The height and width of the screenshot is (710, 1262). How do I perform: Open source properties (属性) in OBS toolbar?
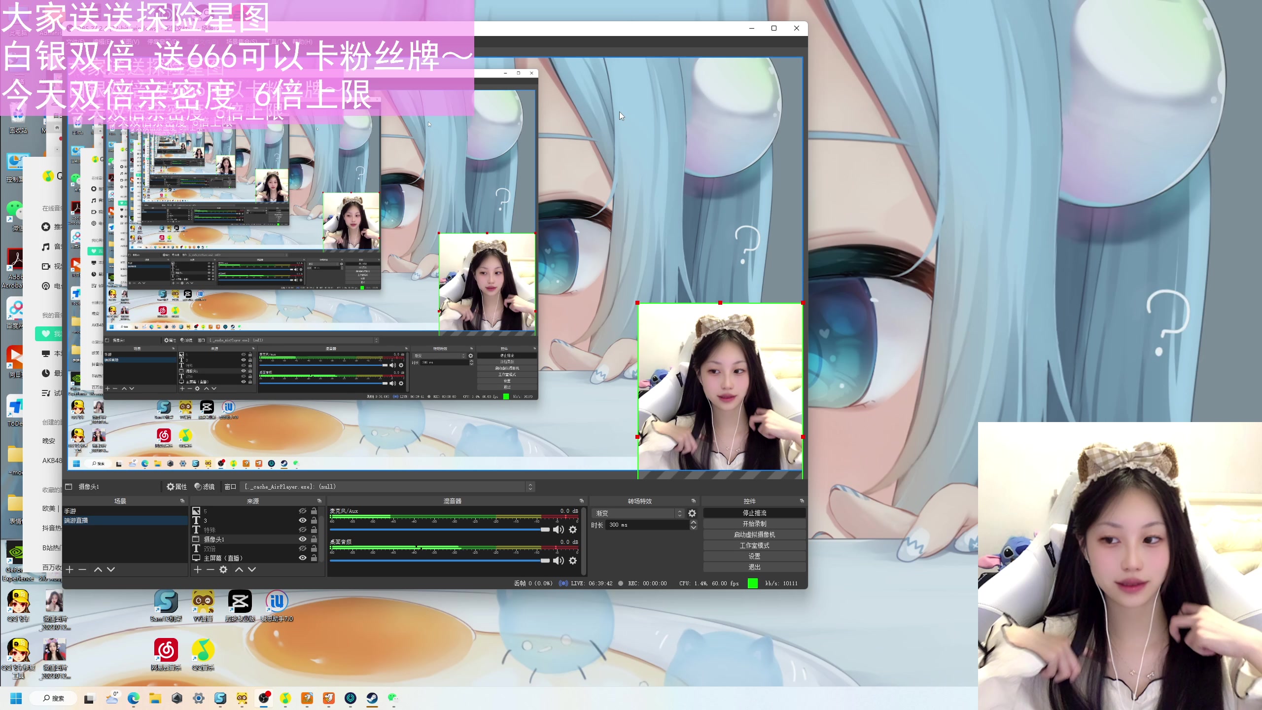176,487
